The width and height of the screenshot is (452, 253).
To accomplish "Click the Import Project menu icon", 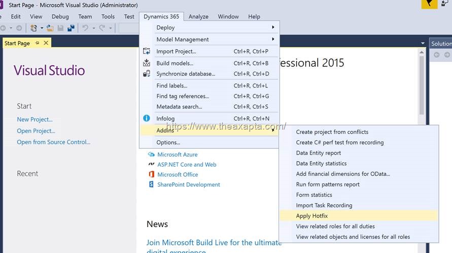I will coord(147,51).
